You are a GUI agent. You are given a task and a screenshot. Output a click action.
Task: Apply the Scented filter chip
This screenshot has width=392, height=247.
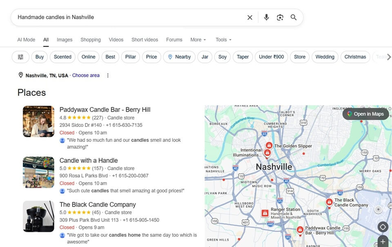pos(62,57)
